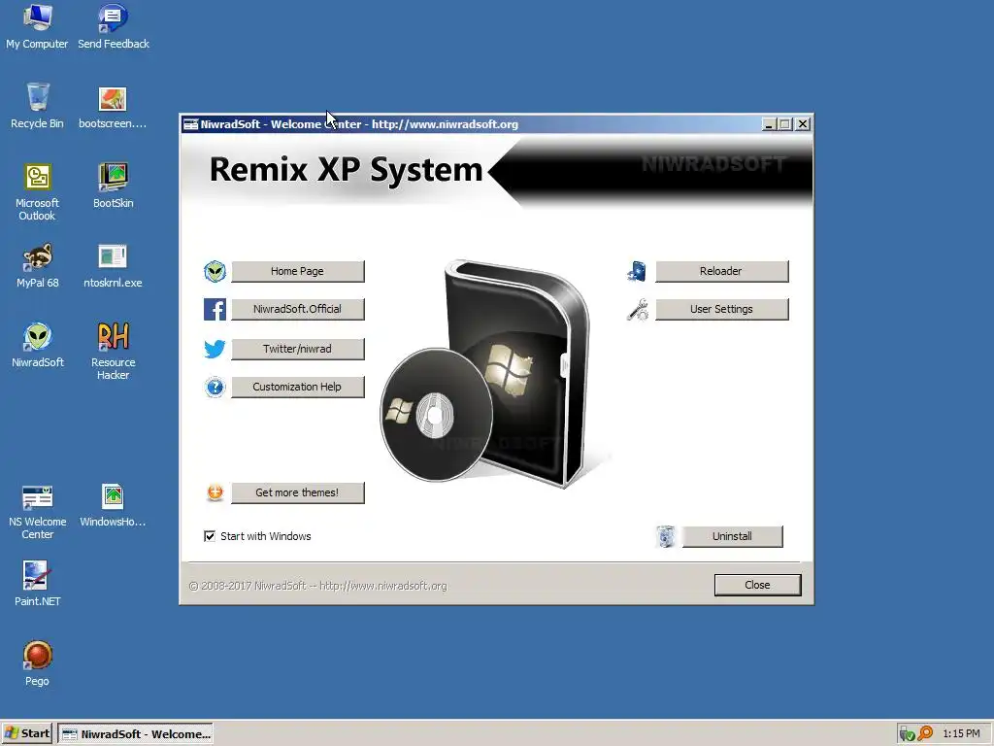Close the window with title bar X
This screenshot has width=994, height=746.
point(803,124)
